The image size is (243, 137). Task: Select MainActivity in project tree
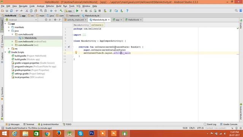click(30, 38)
